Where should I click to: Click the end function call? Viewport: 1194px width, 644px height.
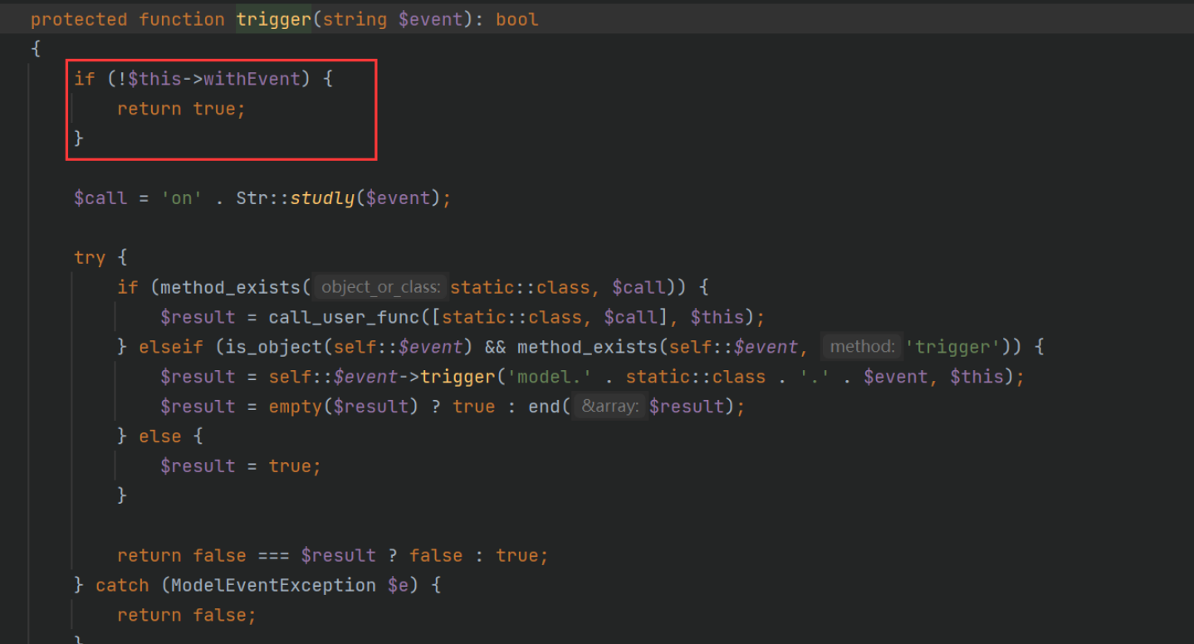(x=544, y=407)
